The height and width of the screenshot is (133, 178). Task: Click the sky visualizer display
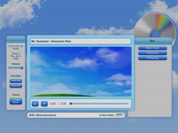81,72
